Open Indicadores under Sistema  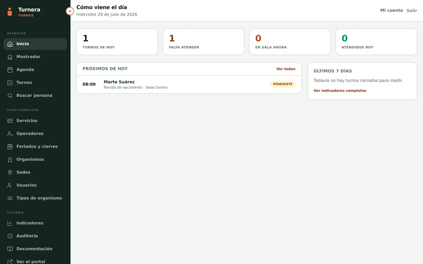(x=35, y=223)
